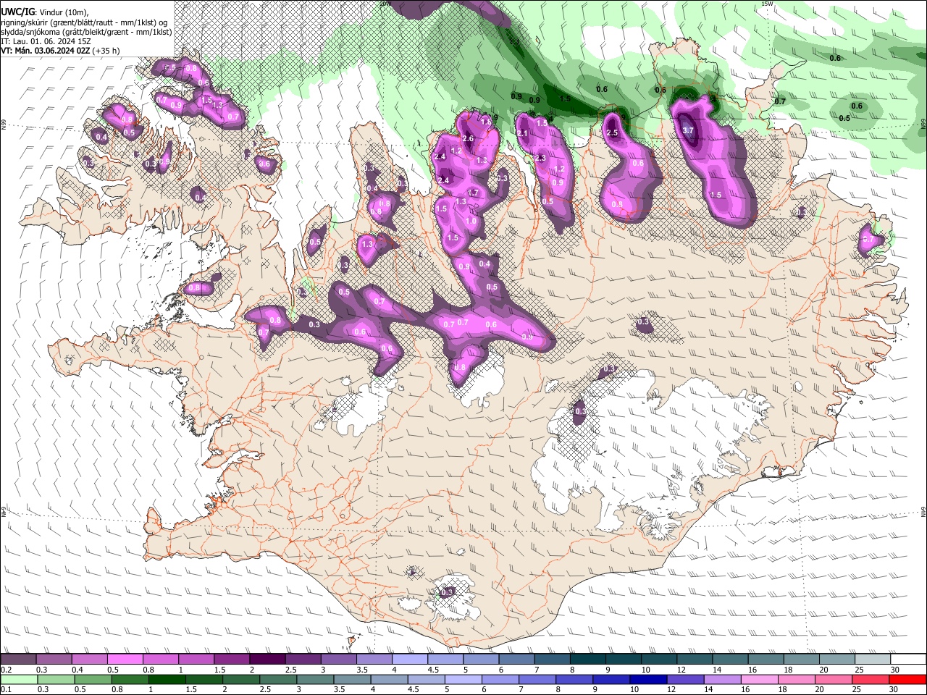Click the pale swatch labeled 25 in upper legend

[871, 660]
